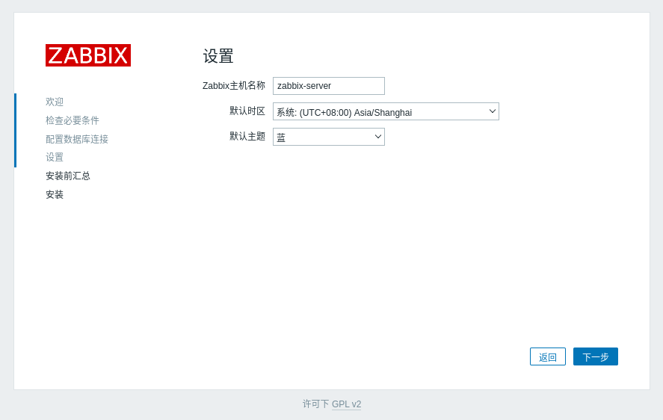Screen dimensions: 663x420
Task: Select the 检查必要条件 step
Action: click(73, 120)
